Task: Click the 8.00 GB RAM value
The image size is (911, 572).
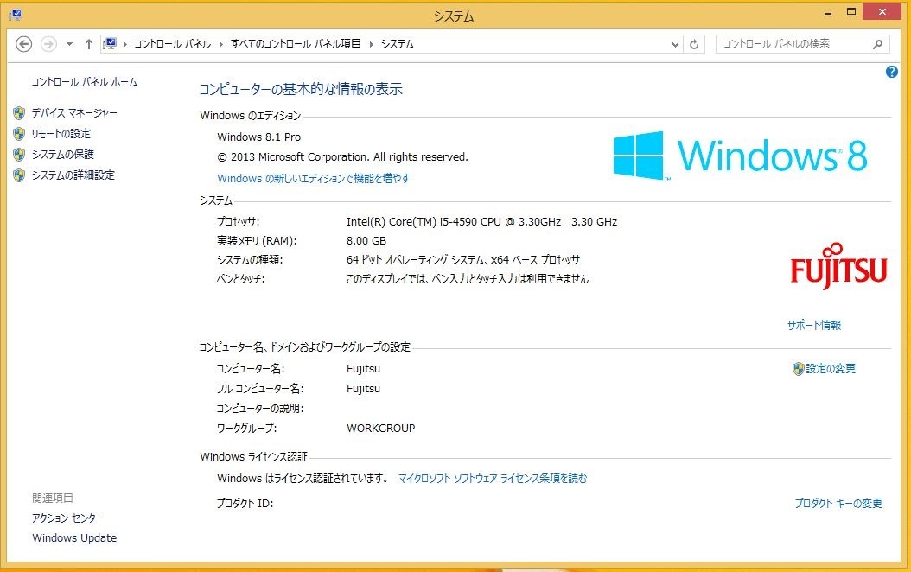Action: (x=366, y=241)
